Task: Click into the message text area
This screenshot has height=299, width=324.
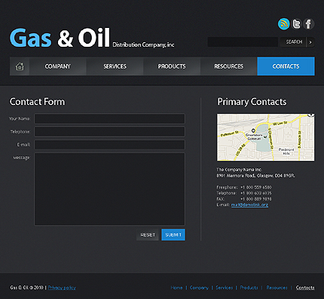Action: (x=109, y=189)
